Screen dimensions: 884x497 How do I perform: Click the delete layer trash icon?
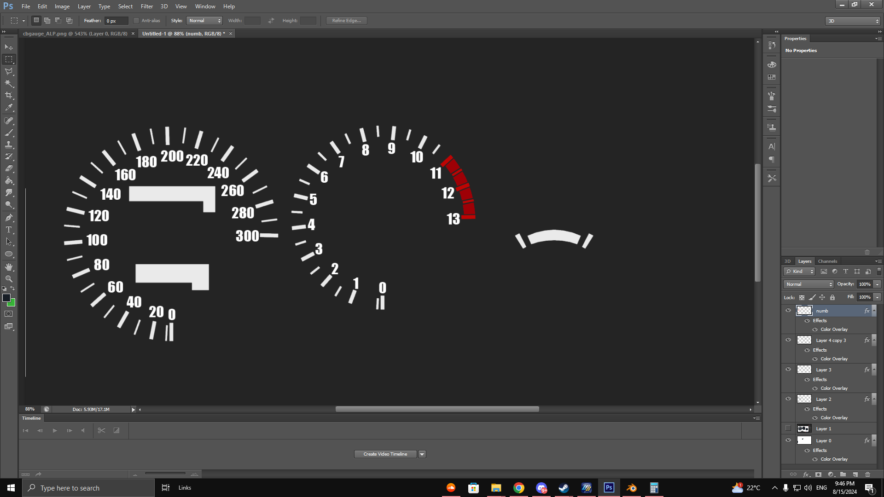point(867,474)
